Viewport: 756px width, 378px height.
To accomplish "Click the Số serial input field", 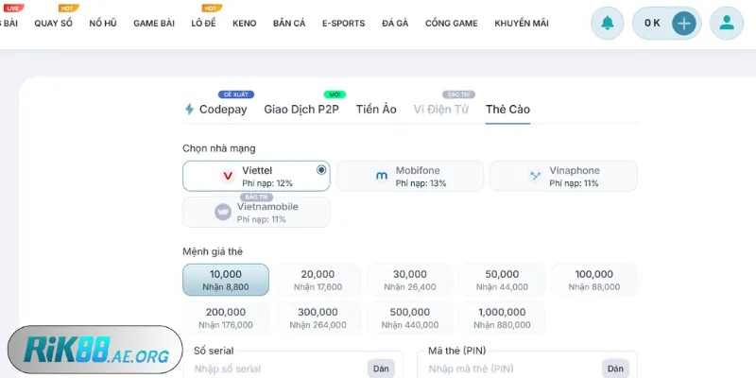I will 274,369.
